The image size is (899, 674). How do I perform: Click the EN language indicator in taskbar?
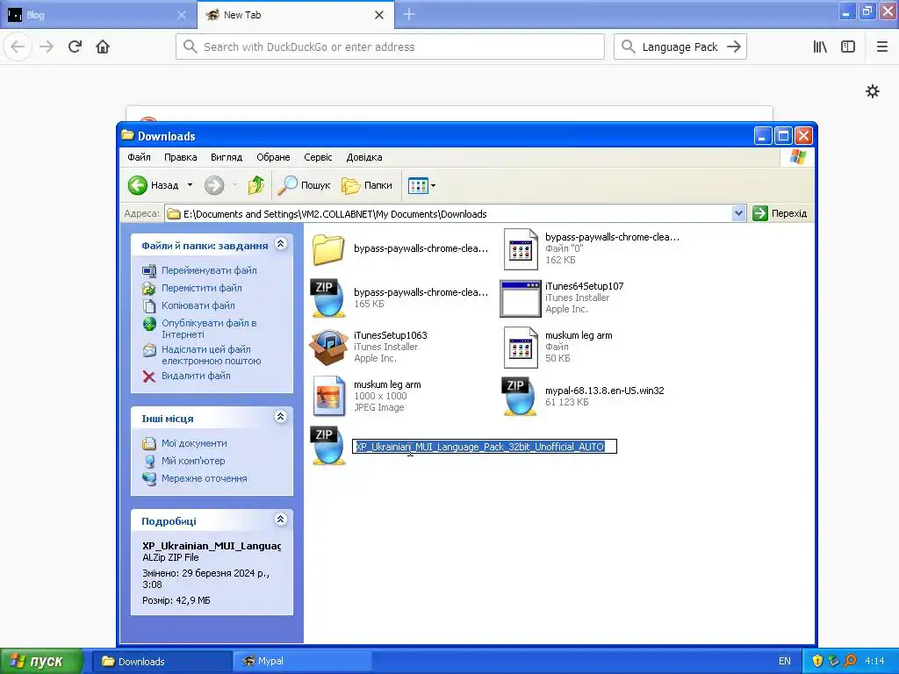click(784, 662)
